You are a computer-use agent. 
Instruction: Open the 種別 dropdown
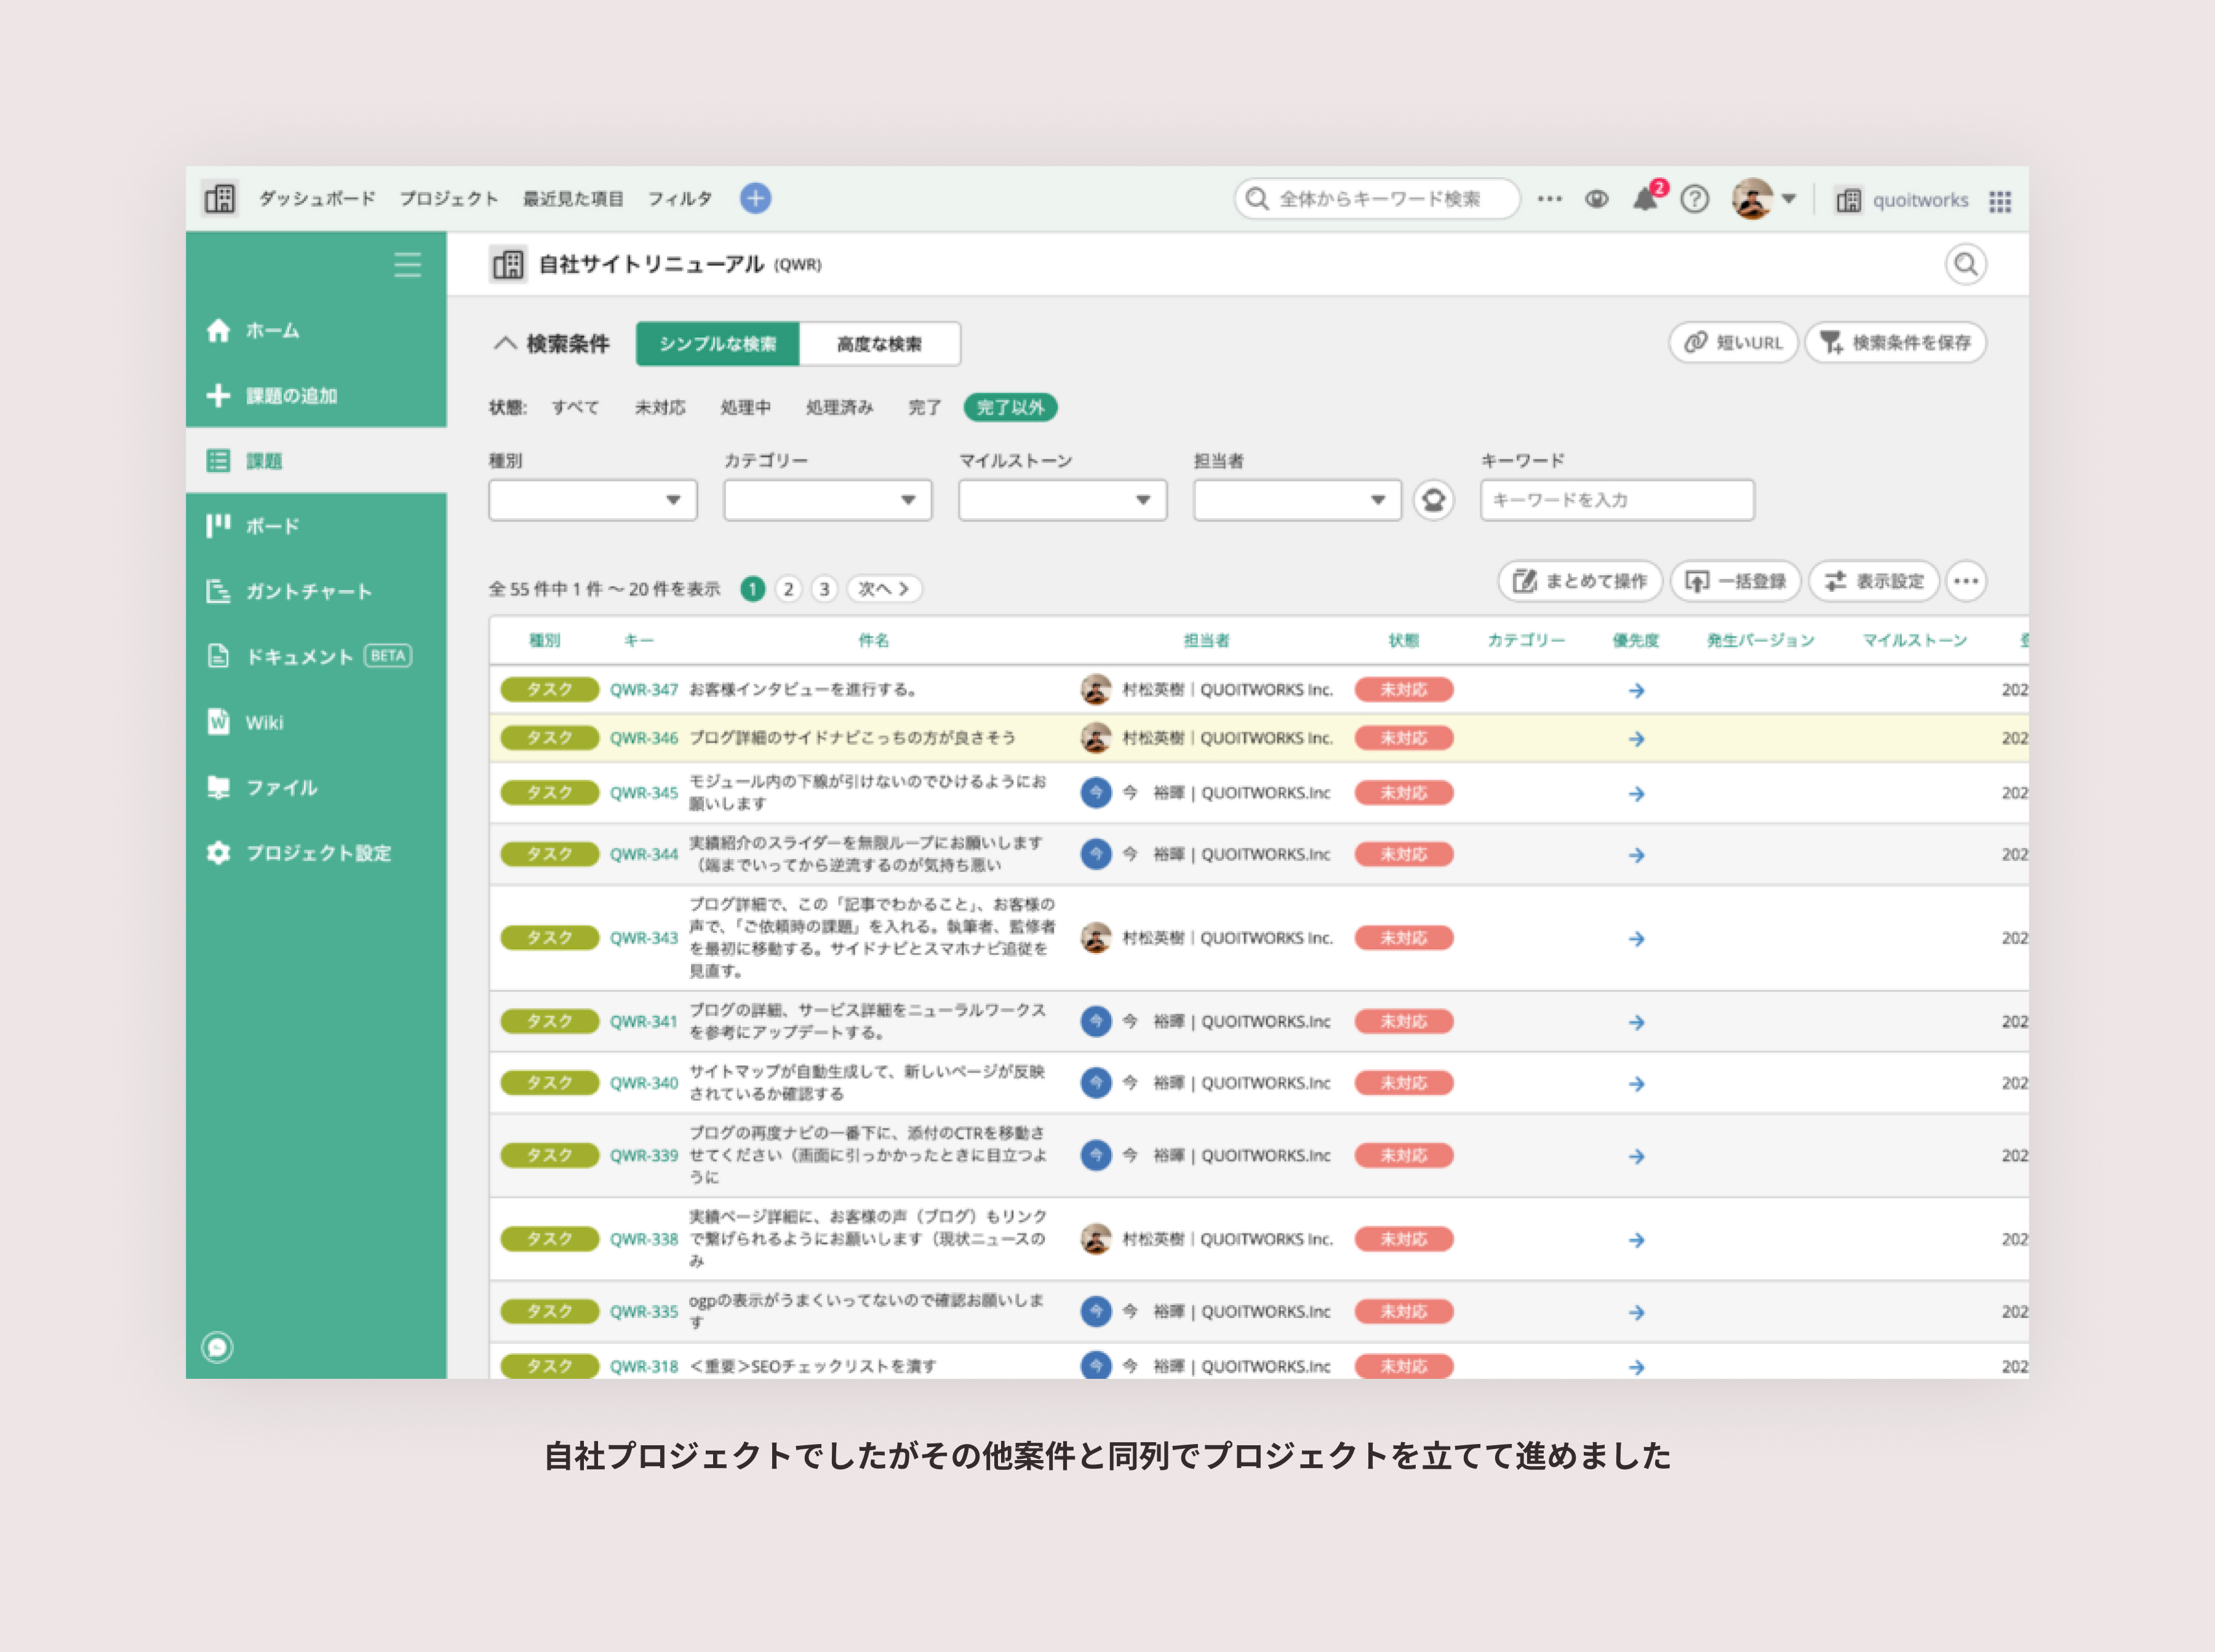(592, 500)
